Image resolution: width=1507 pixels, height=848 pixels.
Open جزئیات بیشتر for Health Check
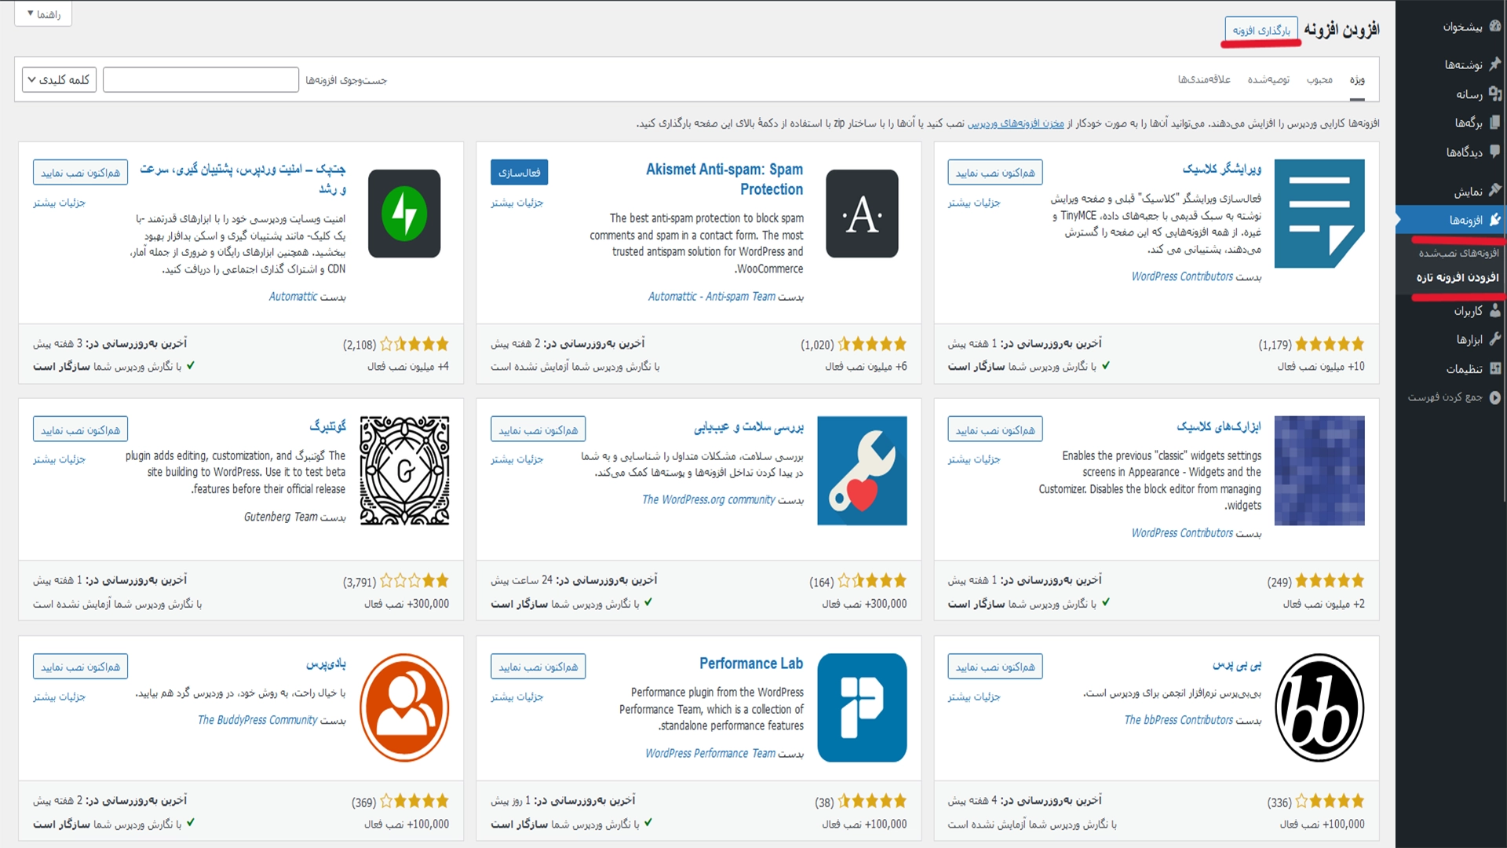(x=517, y=459)
